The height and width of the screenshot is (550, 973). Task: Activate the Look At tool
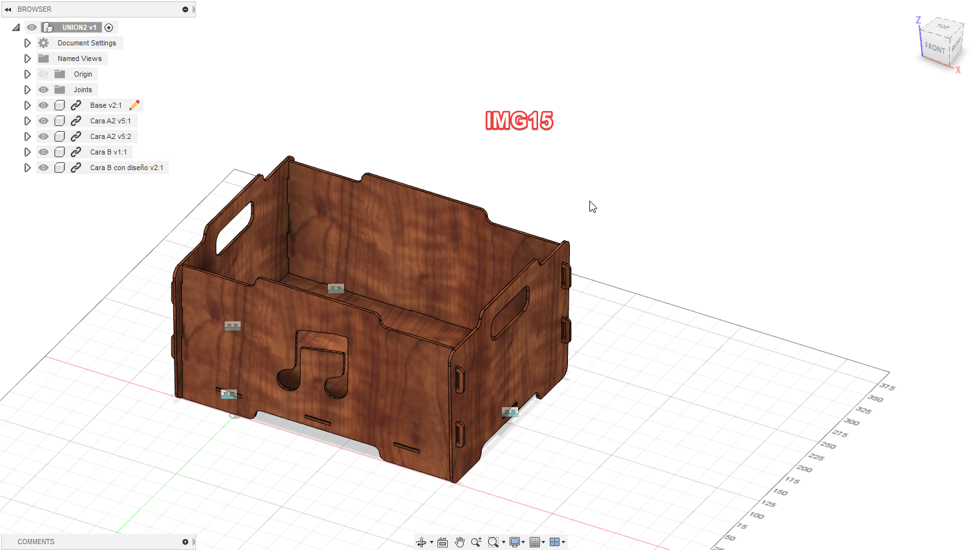tap(443, 542)
